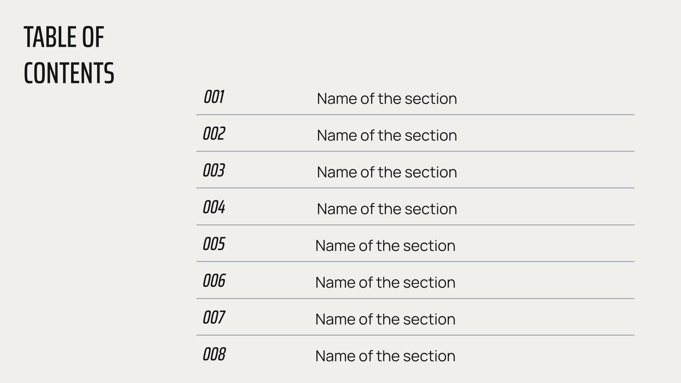Select the 002 section number

click(x=214, y=134)
